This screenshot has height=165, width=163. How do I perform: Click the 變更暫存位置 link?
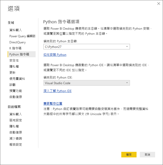click(x=53, y=104)
